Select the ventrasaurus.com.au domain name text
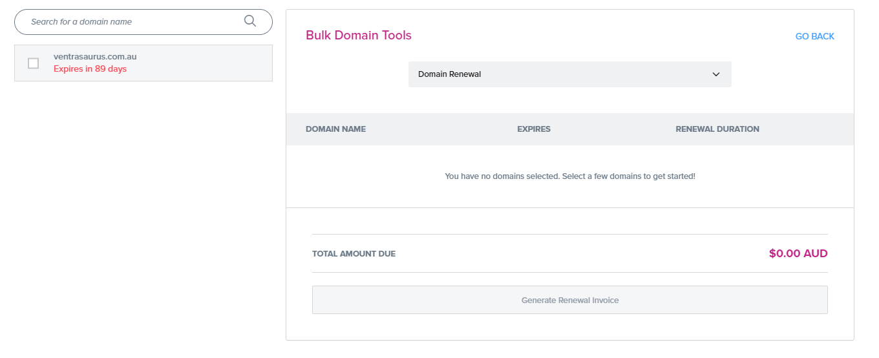Viewport: 879px width, 358px height. (95, 57)
